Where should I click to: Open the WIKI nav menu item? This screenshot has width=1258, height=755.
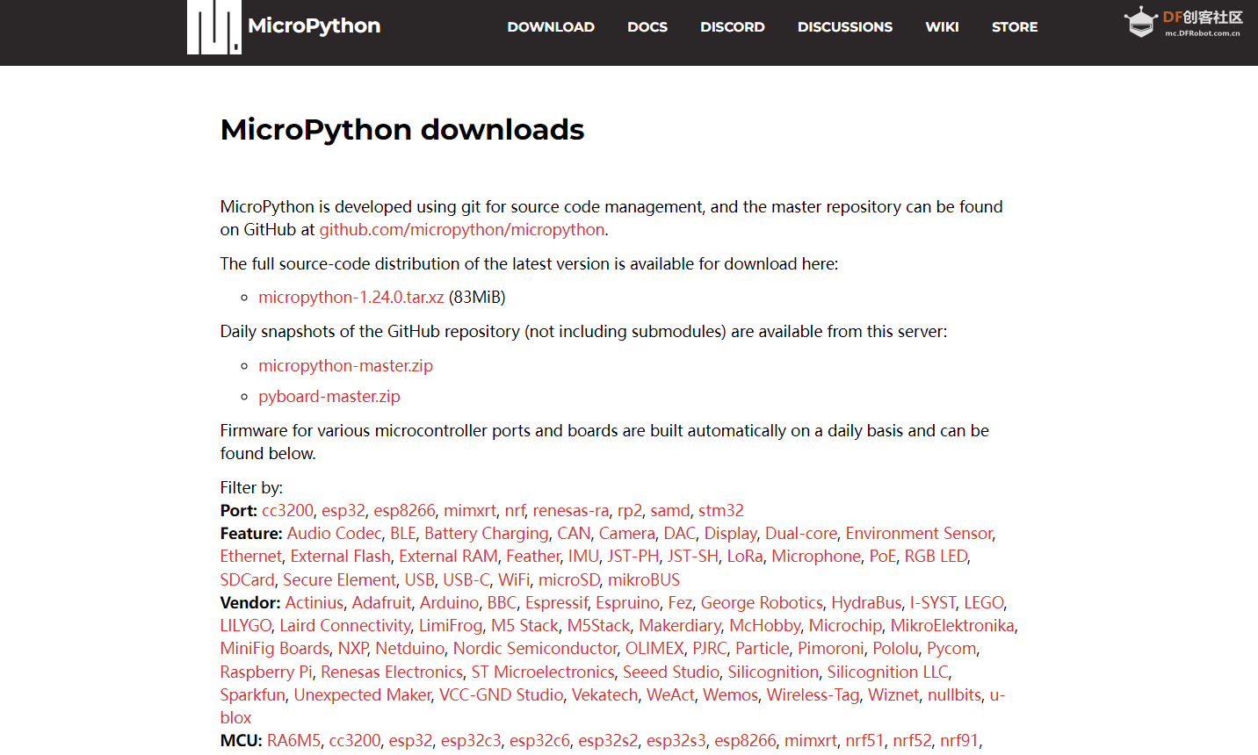942,27
